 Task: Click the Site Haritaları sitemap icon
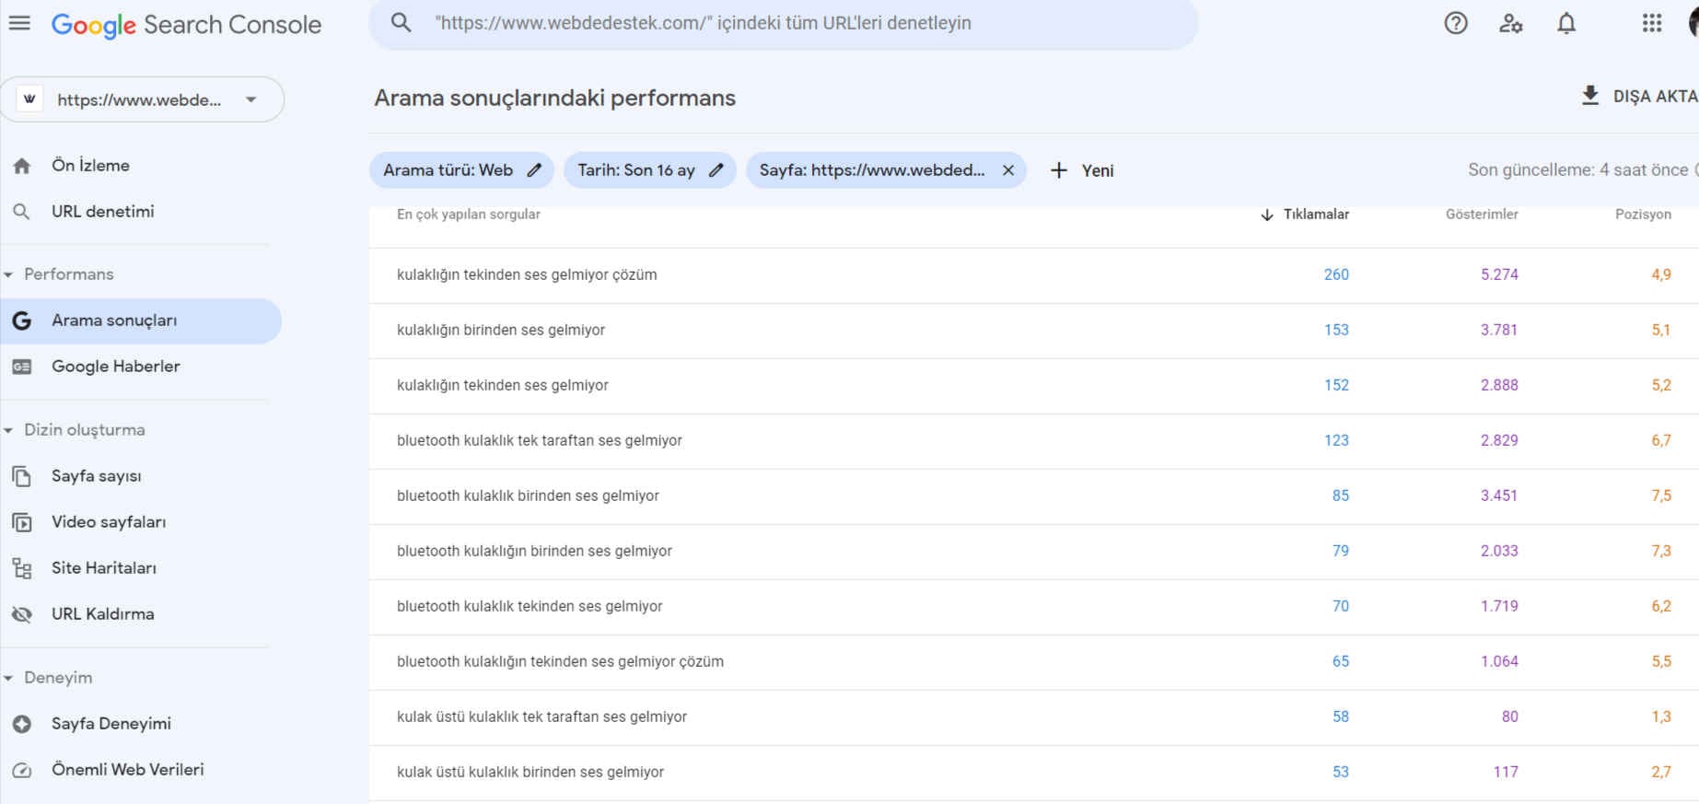(22, 568)
